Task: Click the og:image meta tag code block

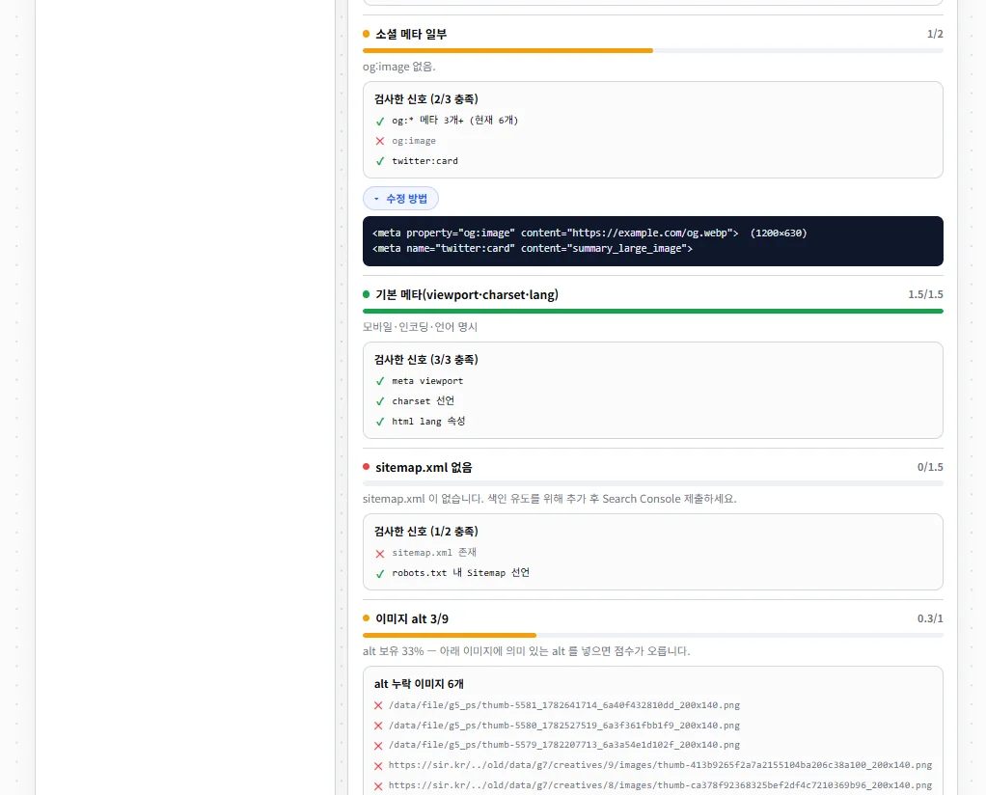Action: 653,241
